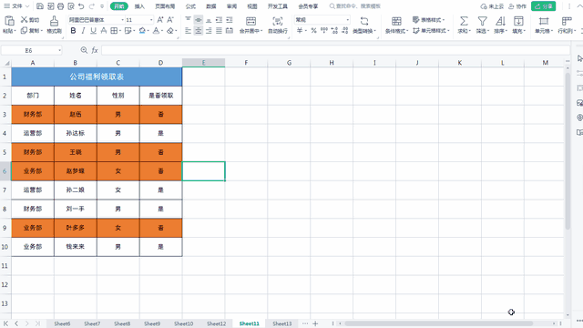Open the Insert ribbon tab
The height and width of the screenshot is (328, 583).
point(139,6)
